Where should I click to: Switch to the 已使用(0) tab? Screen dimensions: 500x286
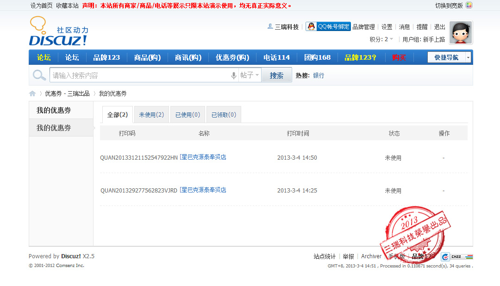[188, 114]
